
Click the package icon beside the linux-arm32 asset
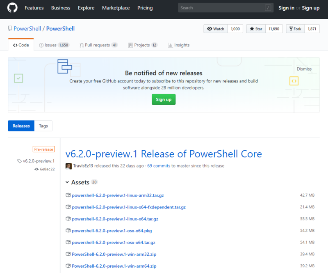(x=68, y=195)
